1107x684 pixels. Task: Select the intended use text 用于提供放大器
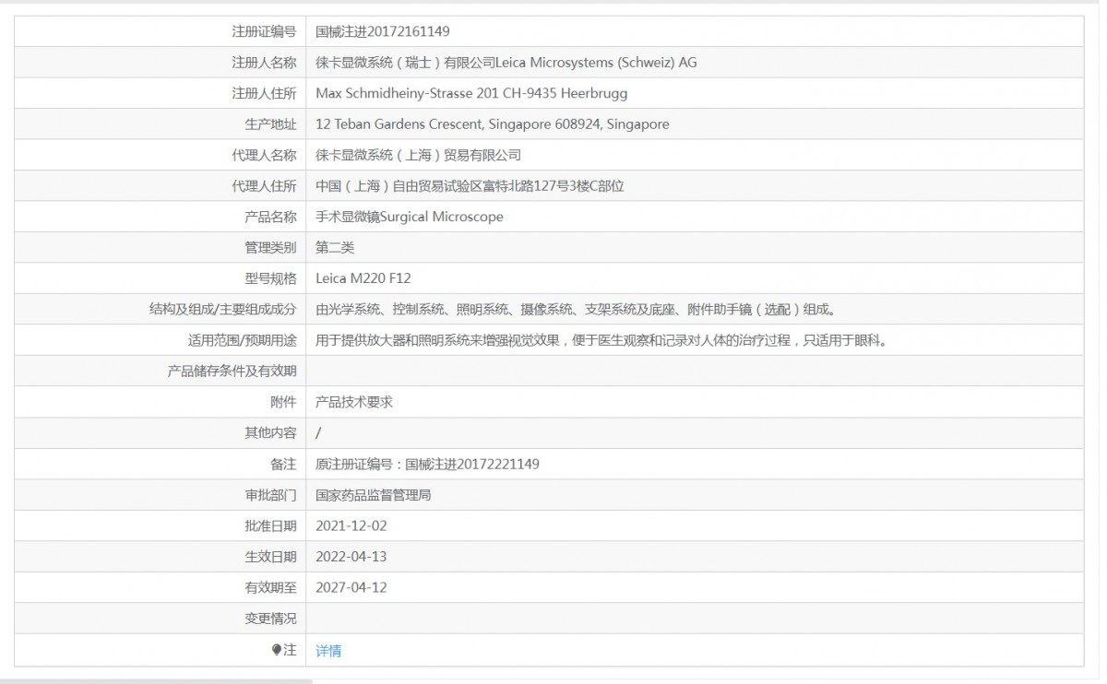361,340
